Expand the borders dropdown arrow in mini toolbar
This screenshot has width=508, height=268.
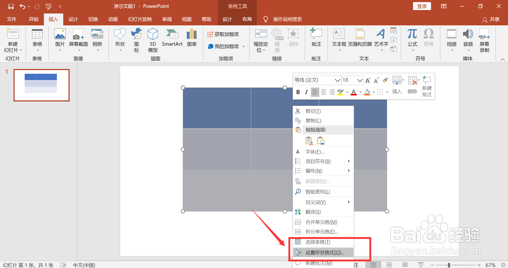[x=387, y=93]
